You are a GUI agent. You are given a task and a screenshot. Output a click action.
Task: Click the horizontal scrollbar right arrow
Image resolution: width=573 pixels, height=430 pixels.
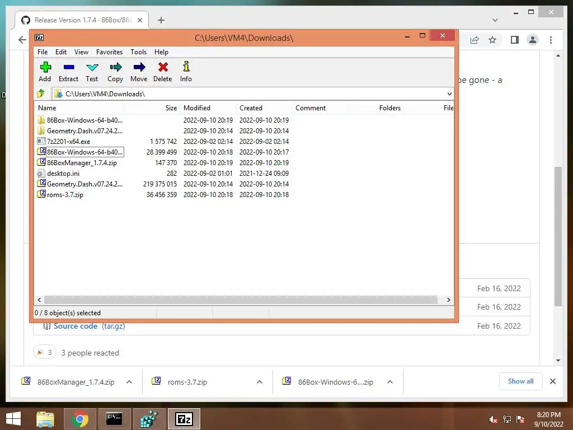pyautogui.click(x=448, y=300)
